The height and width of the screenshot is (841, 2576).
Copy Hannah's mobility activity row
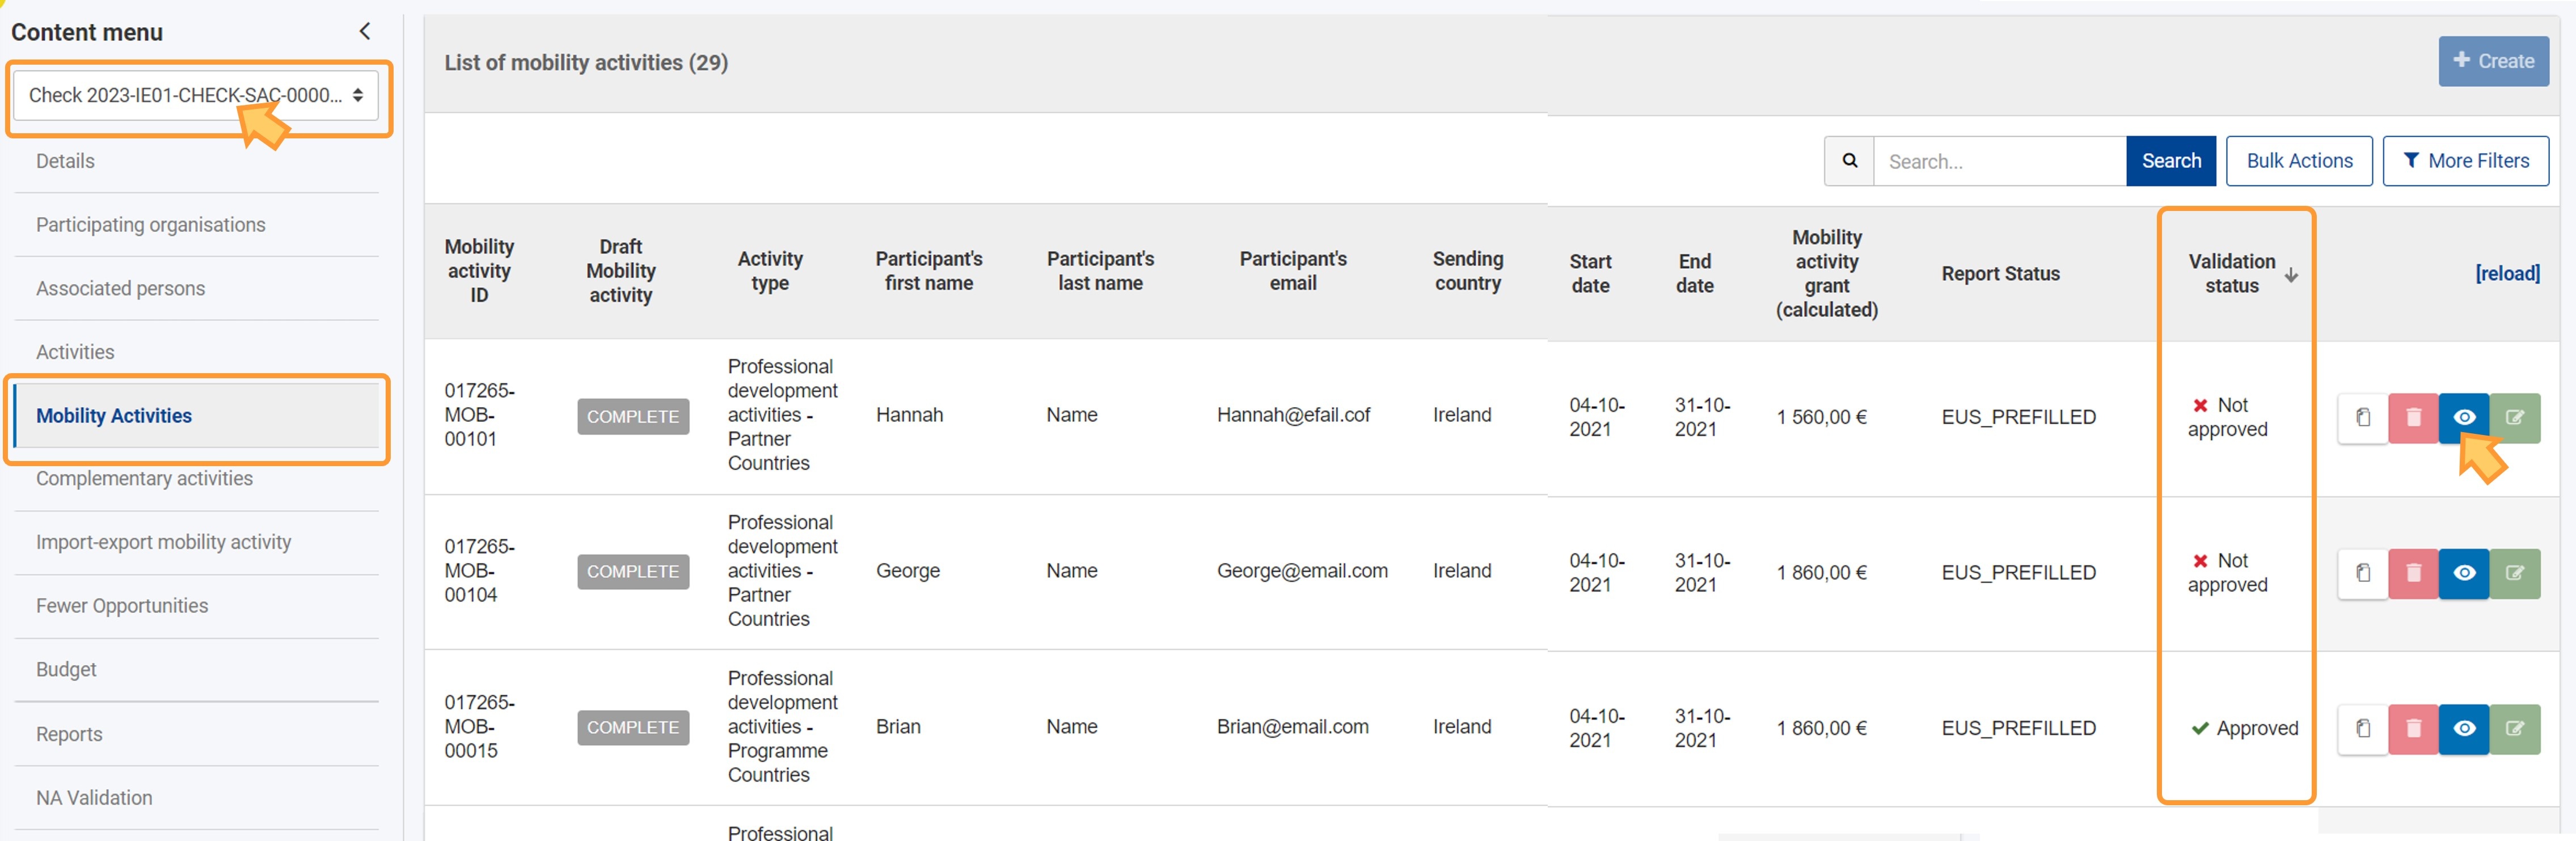coord(2362,417)
